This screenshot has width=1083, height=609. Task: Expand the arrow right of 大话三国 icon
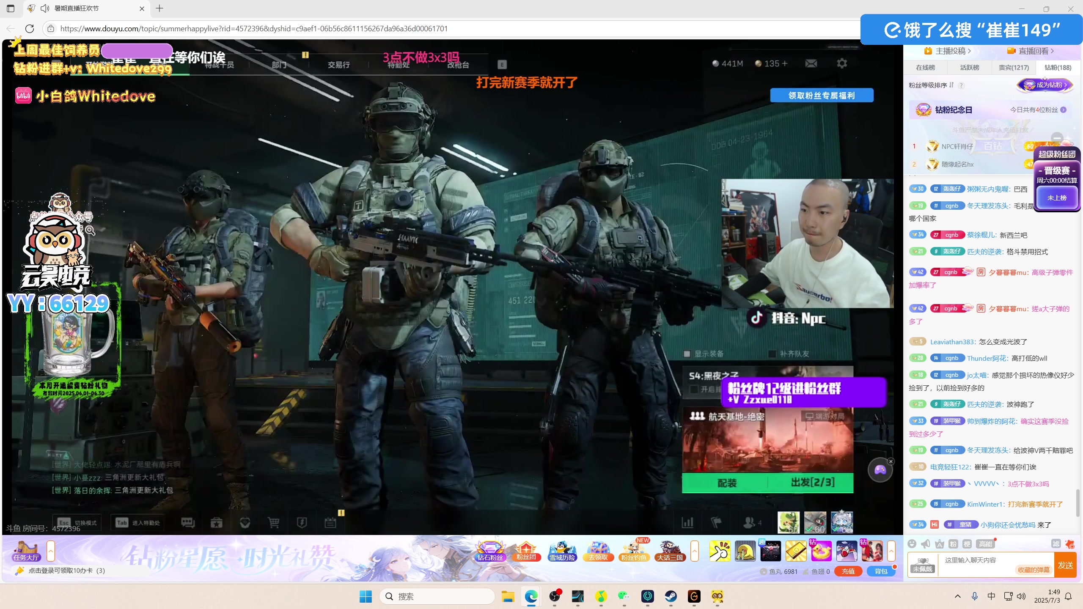(694, 551)
